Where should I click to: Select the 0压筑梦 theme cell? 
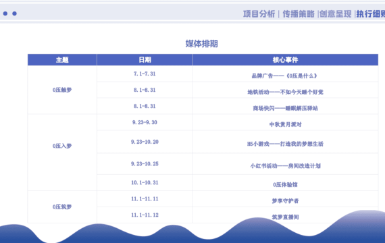click(62, 207)
